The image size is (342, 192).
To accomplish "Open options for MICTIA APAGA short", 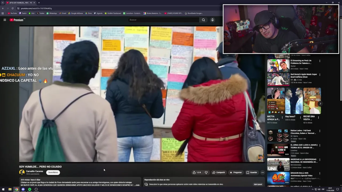I will pyautogui.click(x=282, y=118).
